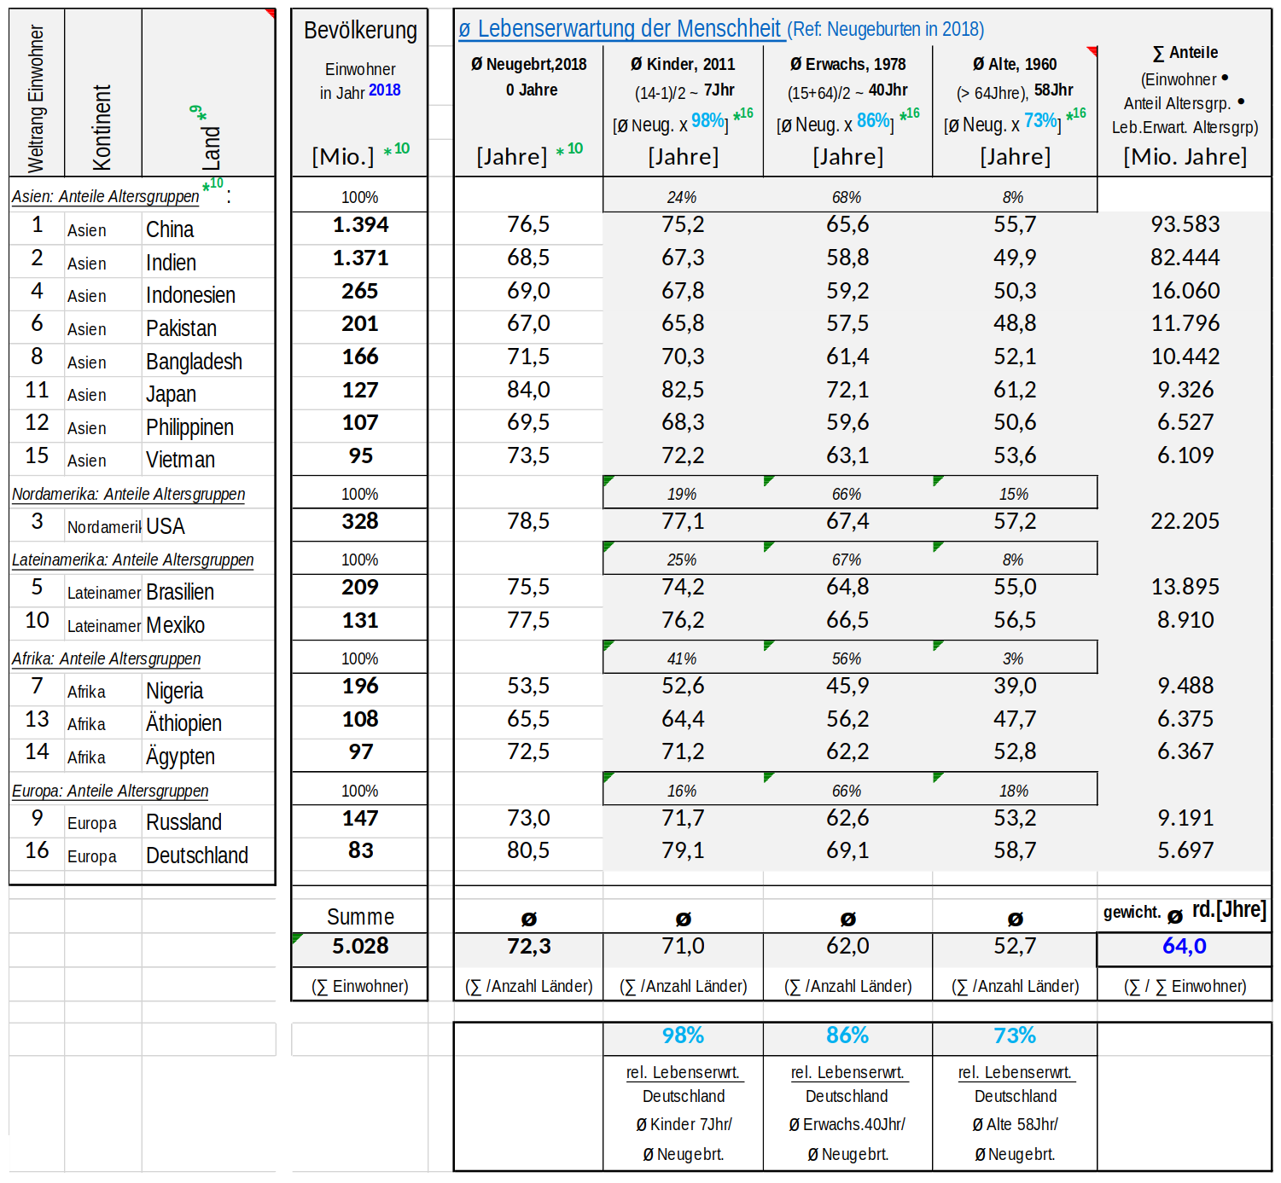Click green corner marker in Lateinamerika 67% cell

coord(768,546)
